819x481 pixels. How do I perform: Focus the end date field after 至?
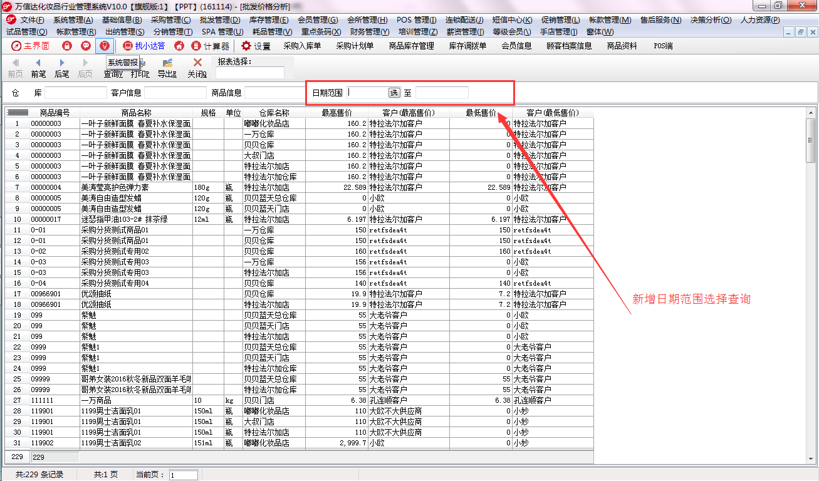point(442,93)
